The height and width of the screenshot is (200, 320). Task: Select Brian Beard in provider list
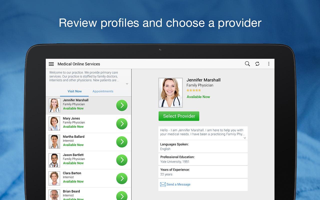[88, 194]
